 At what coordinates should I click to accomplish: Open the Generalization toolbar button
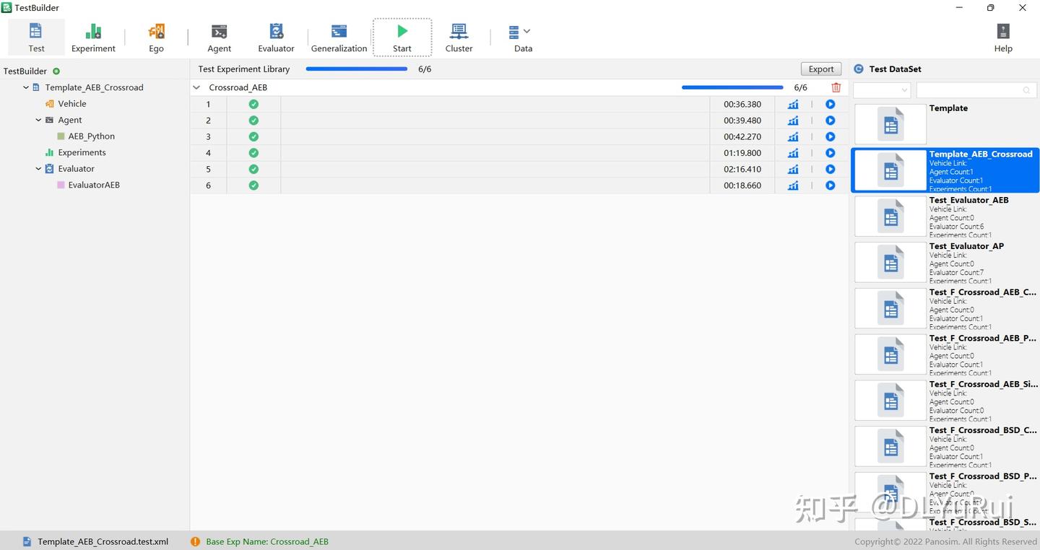pyautogui.click(x=339, y=38)
